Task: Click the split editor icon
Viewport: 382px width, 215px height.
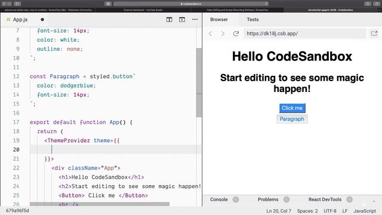Action: pos(169,20)
